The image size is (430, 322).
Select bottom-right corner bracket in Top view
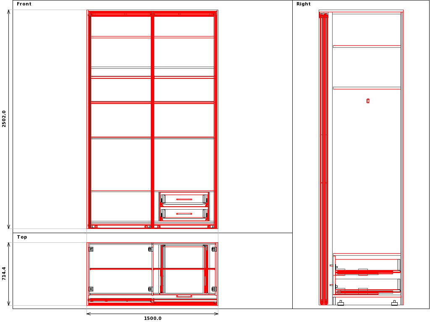[x=214, y=289]
